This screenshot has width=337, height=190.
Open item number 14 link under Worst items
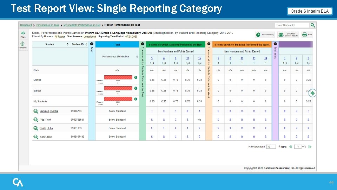266,58
